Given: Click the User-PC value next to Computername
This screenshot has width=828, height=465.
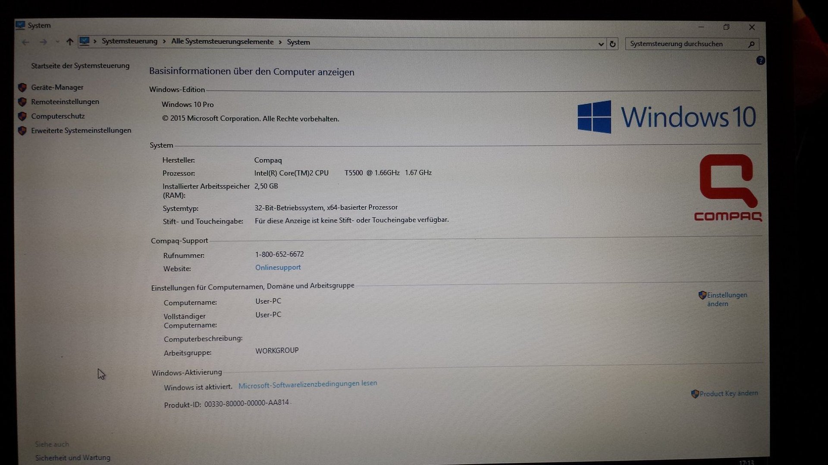Looking at the screenshot, I should point(268,301).
